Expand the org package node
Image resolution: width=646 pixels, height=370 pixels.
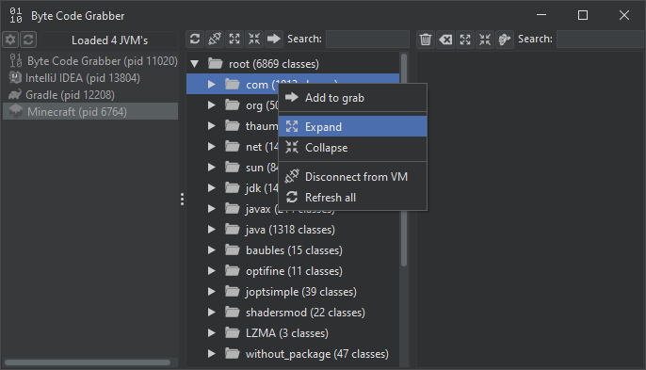(x=212, y=105)
